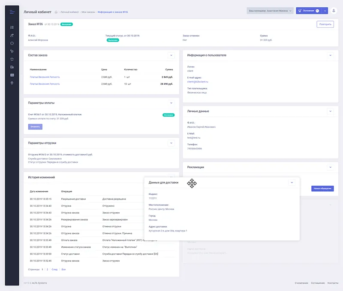This screenshot has width=343, height=291.
Task: Open the orders list icon in sidebar
Action: [12, 27]
